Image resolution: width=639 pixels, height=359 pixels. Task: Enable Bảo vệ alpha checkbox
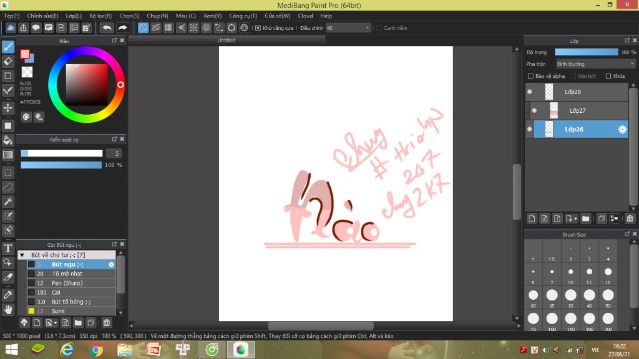point(530,76)
